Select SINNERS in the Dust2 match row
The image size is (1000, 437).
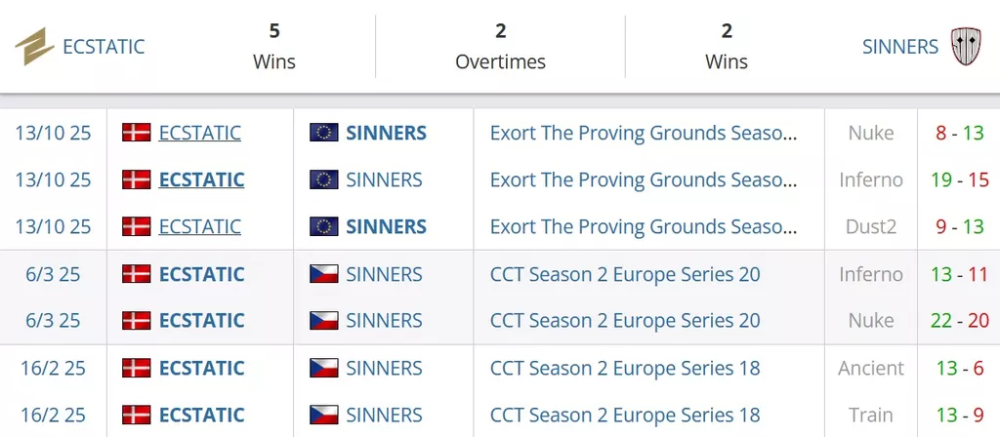pyautogui.click(x=386, y=226)
